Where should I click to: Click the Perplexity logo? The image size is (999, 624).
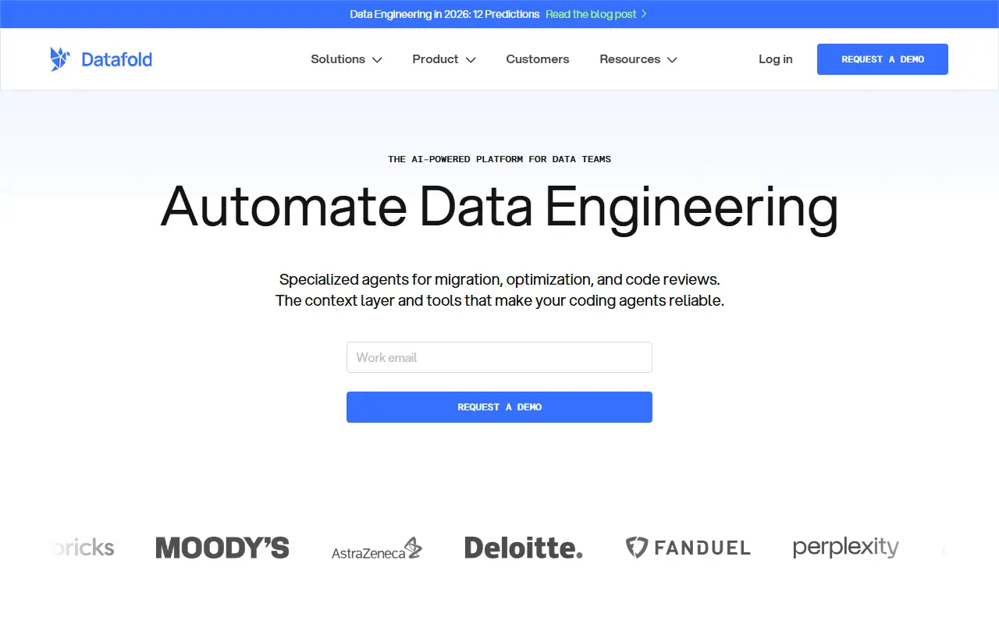tap(846, 548)
